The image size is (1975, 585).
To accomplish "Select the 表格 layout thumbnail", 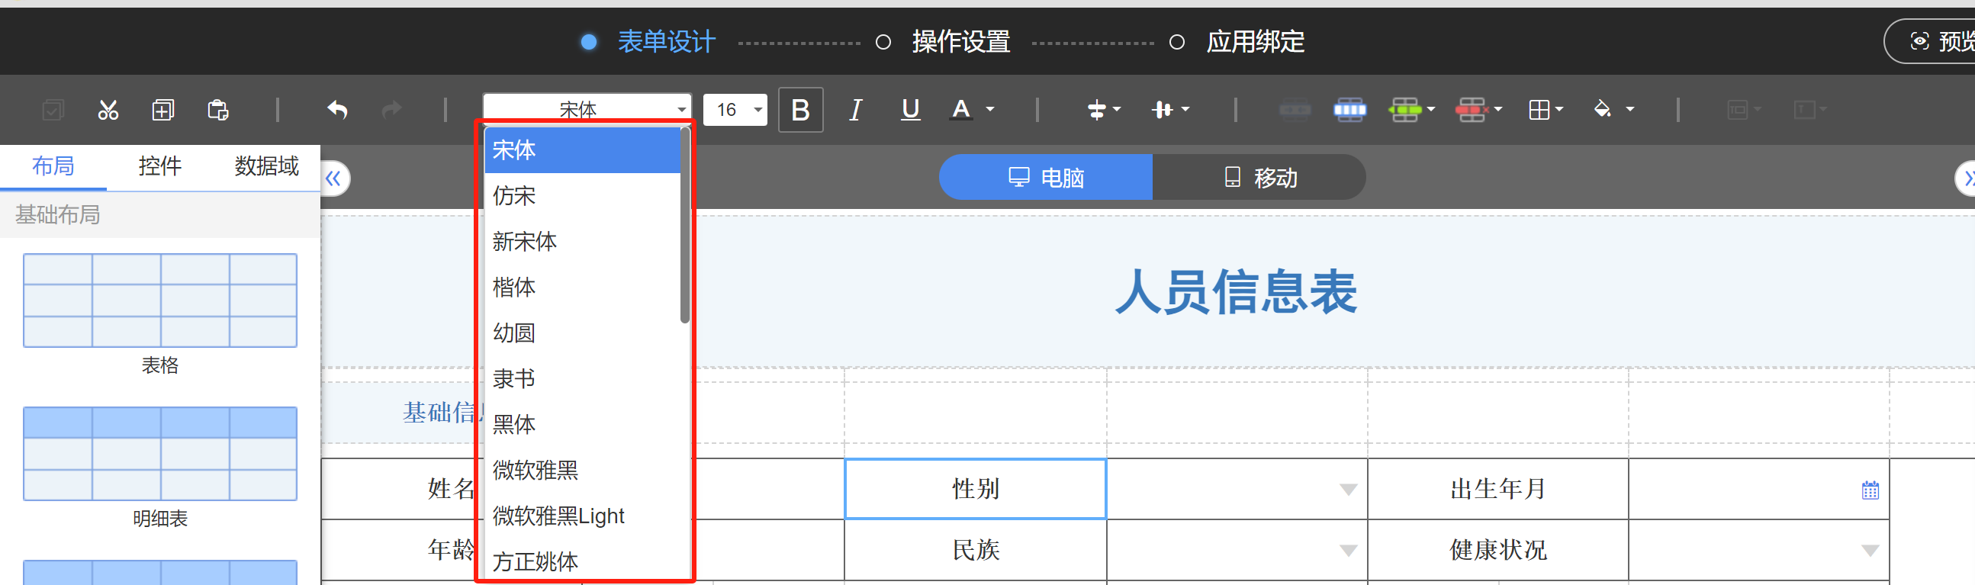I will [x=160, y=301].
